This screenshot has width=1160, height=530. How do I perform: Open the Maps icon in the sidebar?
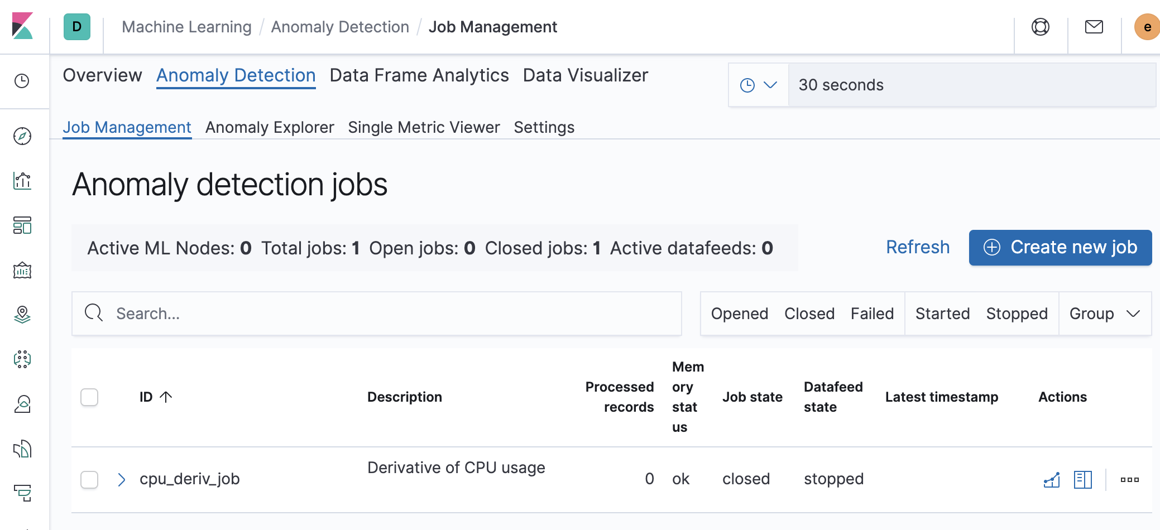coord(22,315)
